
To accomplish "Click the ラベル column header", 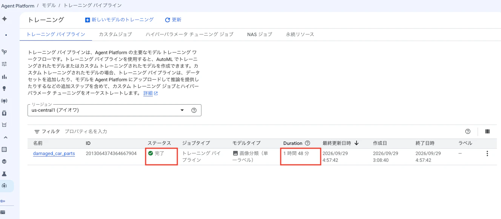I will [465, 143].
